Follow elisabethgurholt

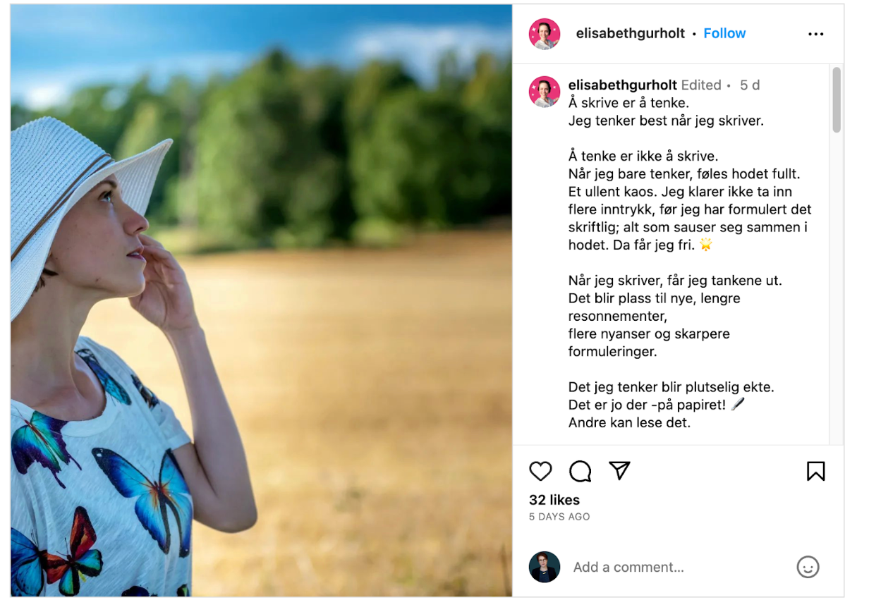(x=724, y=33)
